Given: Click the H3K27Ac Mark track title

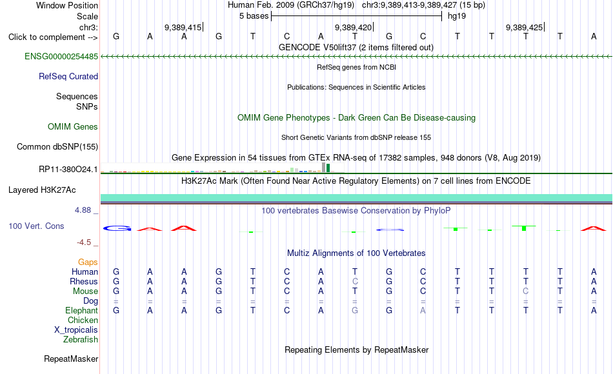Looking at the screenshot, I should tap(356, 181).
